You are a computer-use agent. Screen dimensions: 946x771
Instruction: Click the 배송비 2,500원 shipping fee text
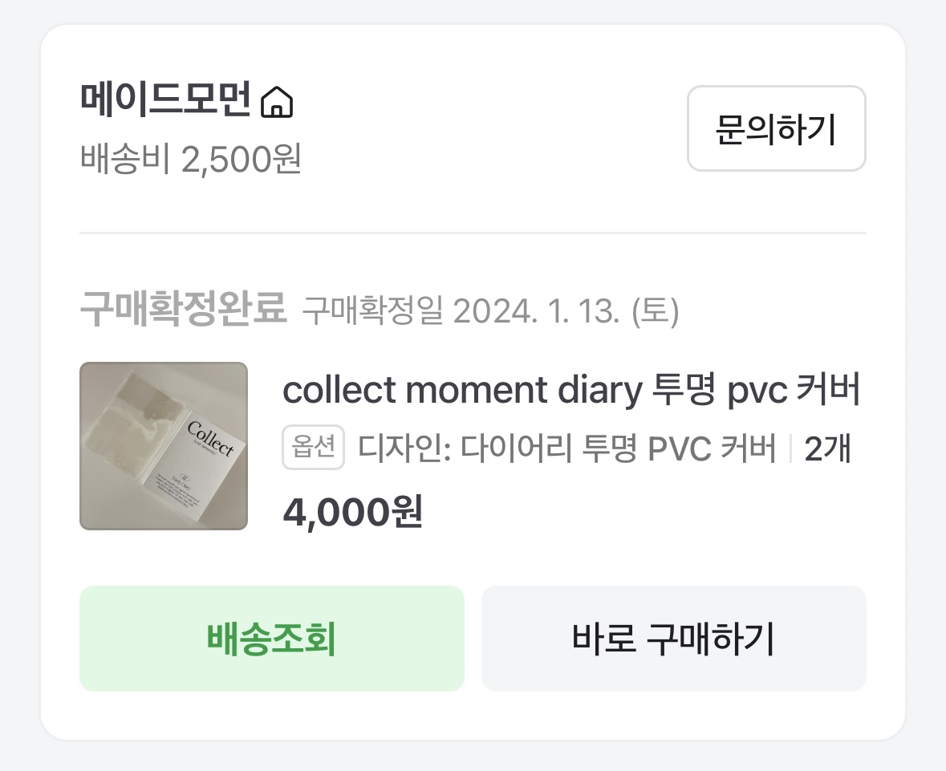190,160
